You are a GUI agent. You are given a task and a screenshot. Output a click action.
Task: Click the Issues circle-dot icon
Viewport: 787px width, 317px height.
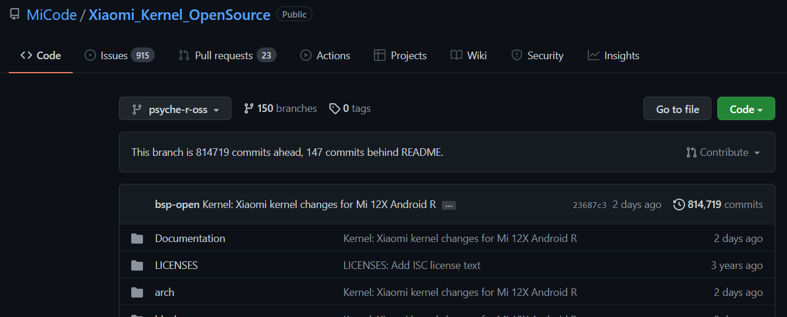[x=90, y=56]
